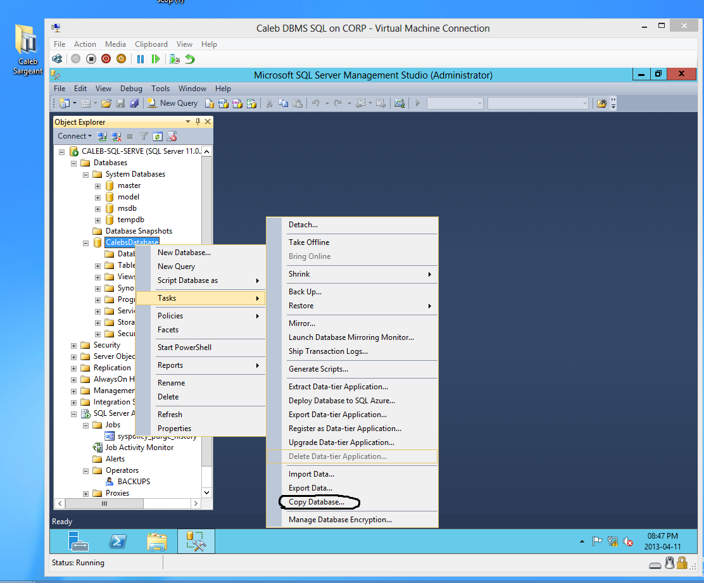Select Alerts under SQL Server Agent

pos(115,459)
